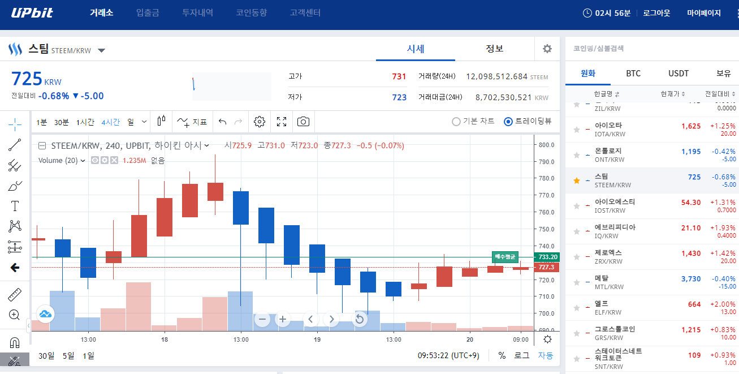Viewport: 739px width, 374px height.
Task: Open the 거래소 menu
Action: 102,12
